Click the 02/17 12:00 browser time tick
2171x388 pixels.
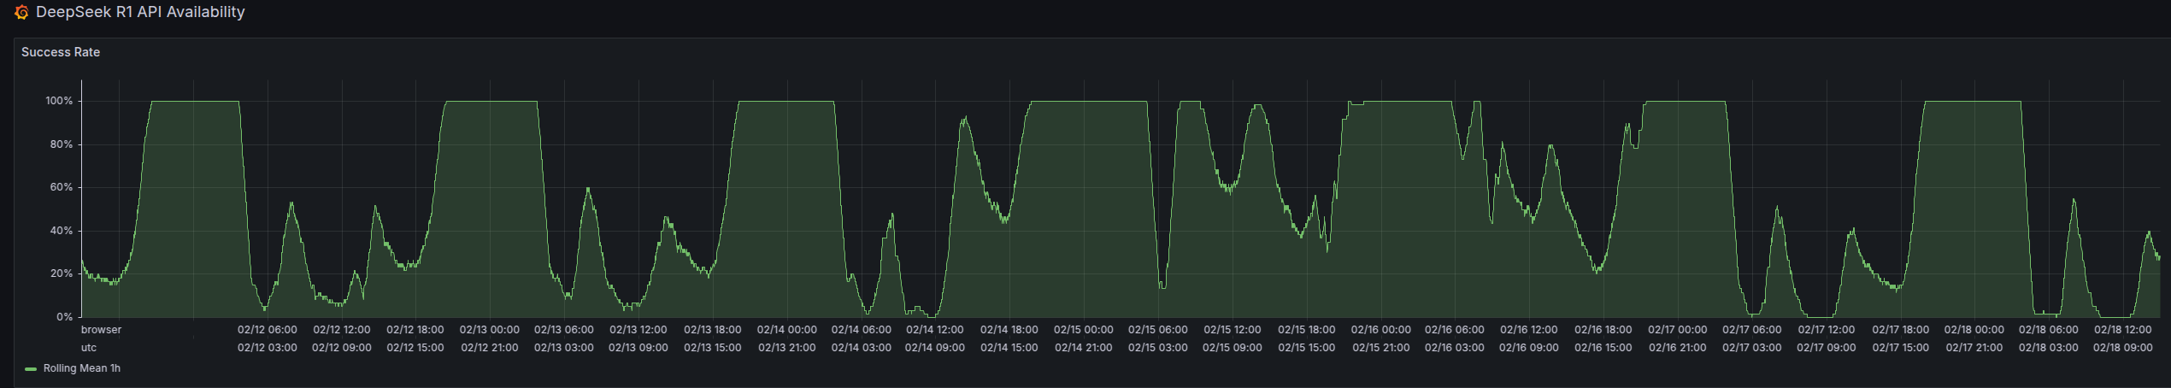pyautogui.click(x=1827, y=330)
